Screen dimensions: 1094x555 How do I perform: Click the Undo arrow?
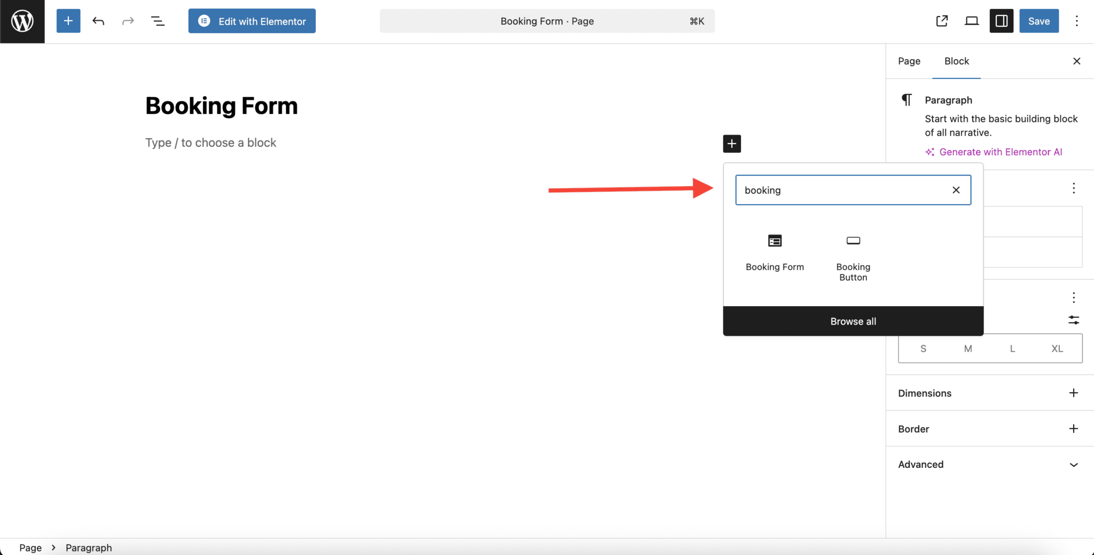(98, 21)
